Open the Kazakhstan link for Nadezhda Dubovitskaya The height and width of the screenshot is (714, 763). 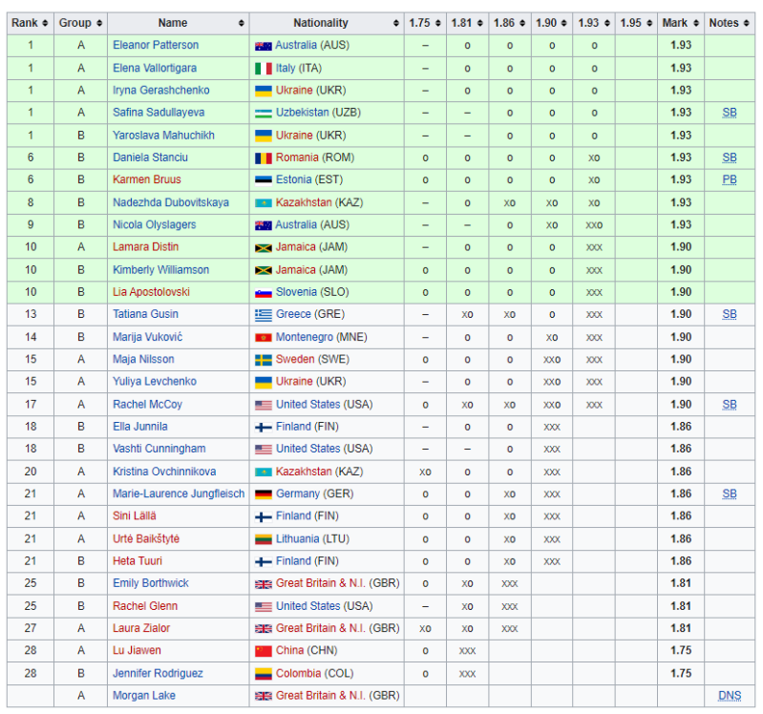[x=303, y=202]
